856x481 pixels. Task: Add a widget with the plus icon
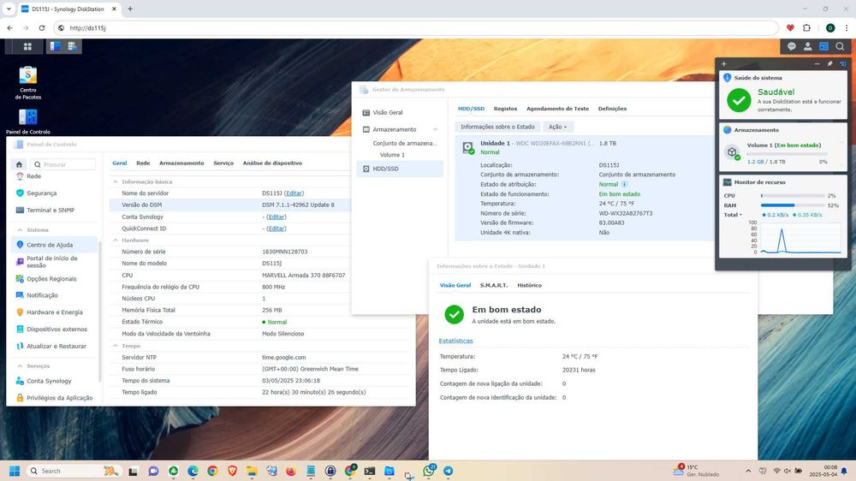(724, 64)
